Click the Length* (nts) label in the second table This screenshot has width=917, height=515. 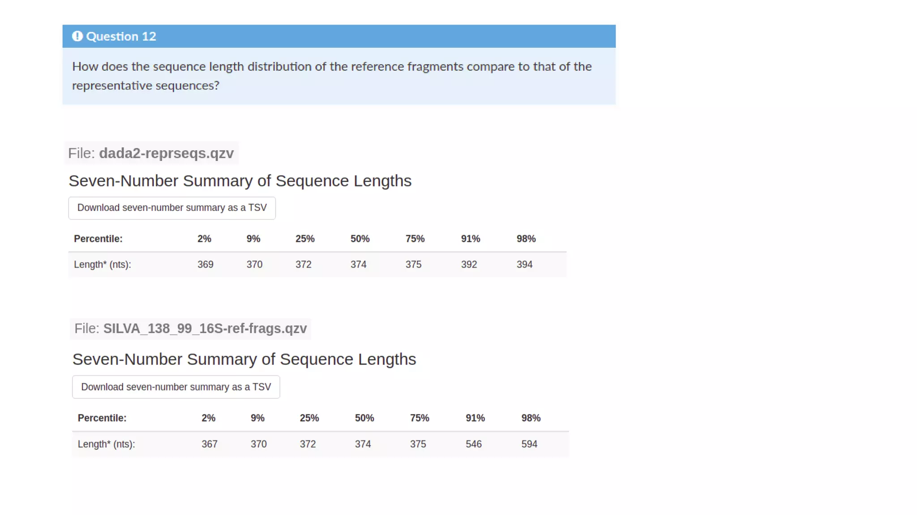click(106, 444)
